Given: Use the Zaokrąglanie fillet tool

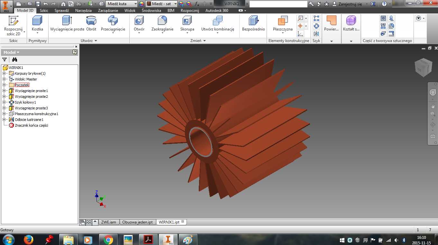Looking at the screenshot, I should [x=162, y=24].
